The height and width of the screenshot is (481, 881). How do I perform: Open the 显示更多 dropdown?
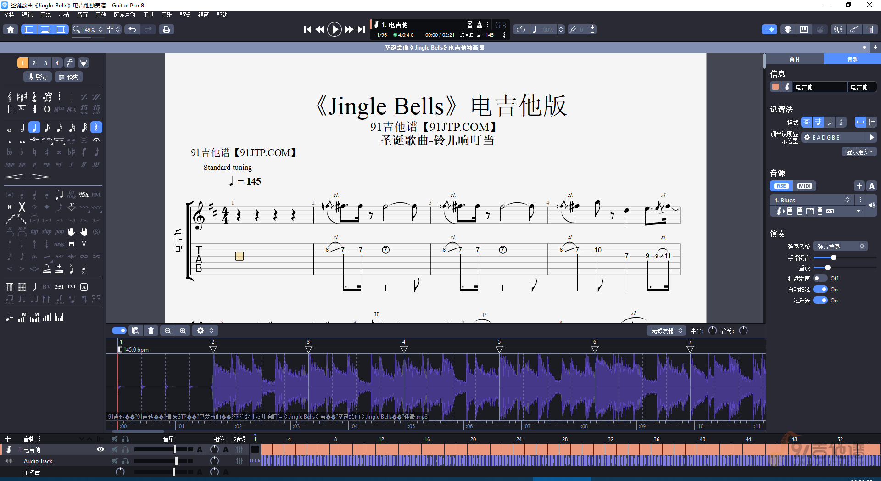click(x=859, y=152)
